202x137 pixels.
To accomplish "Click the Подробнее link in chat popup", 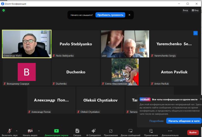I will point(156,121).
